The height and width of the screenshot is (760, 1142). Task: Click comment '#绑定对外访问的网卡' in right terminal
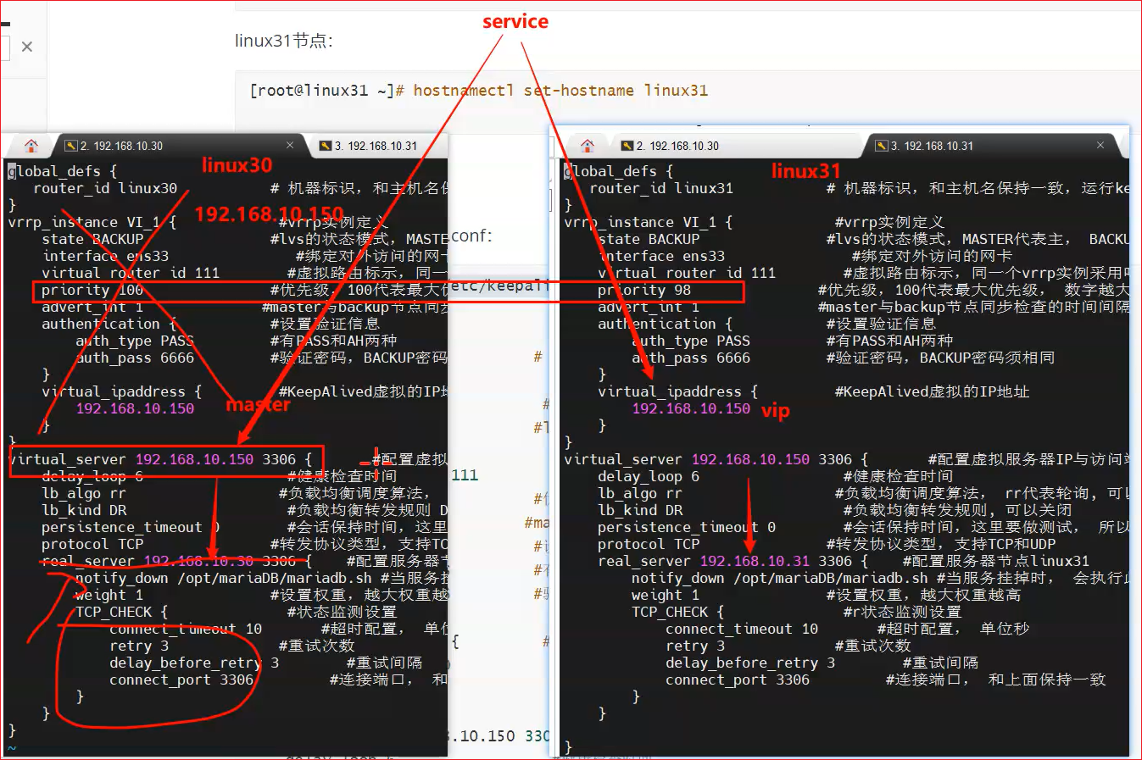click(933, 256)
